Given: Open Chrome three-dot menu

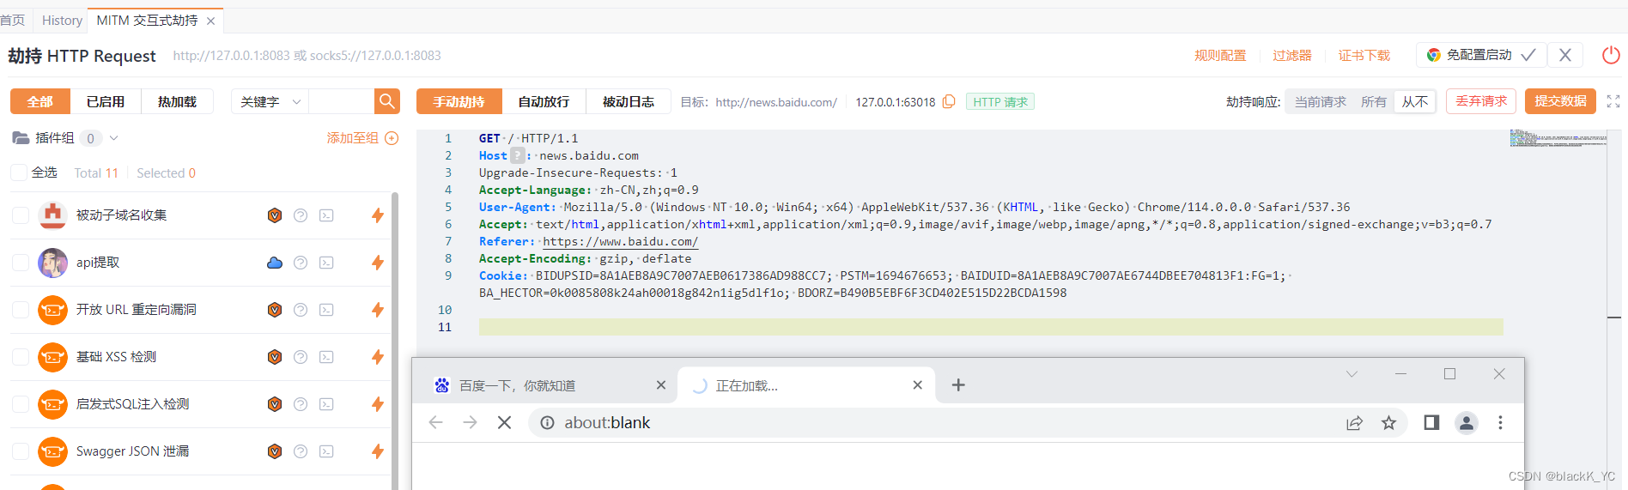Looking at the screenshot, I should click(1500, 422).
